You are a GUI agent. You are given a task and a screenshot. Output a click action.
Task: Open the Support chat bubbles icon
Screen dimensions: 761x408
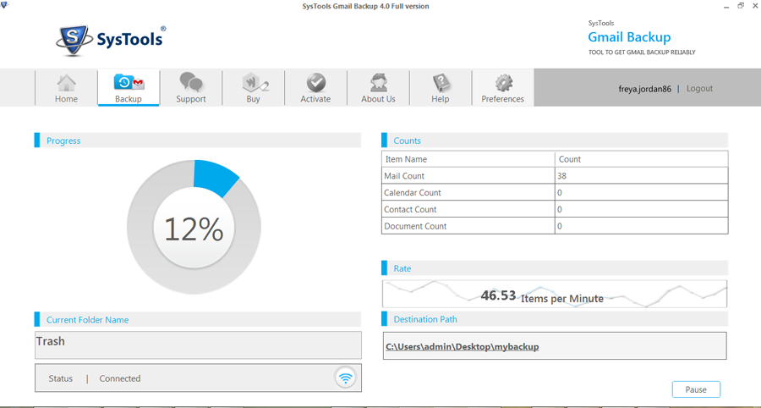click(191, 82)
